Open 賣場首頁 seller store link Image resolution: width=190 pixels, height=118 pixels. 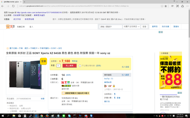tap(108, 82)
